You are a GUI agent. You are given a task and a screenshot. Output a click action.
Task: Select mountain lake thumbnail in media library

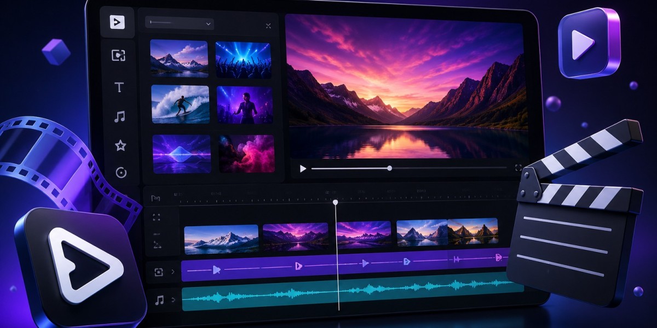179,58
